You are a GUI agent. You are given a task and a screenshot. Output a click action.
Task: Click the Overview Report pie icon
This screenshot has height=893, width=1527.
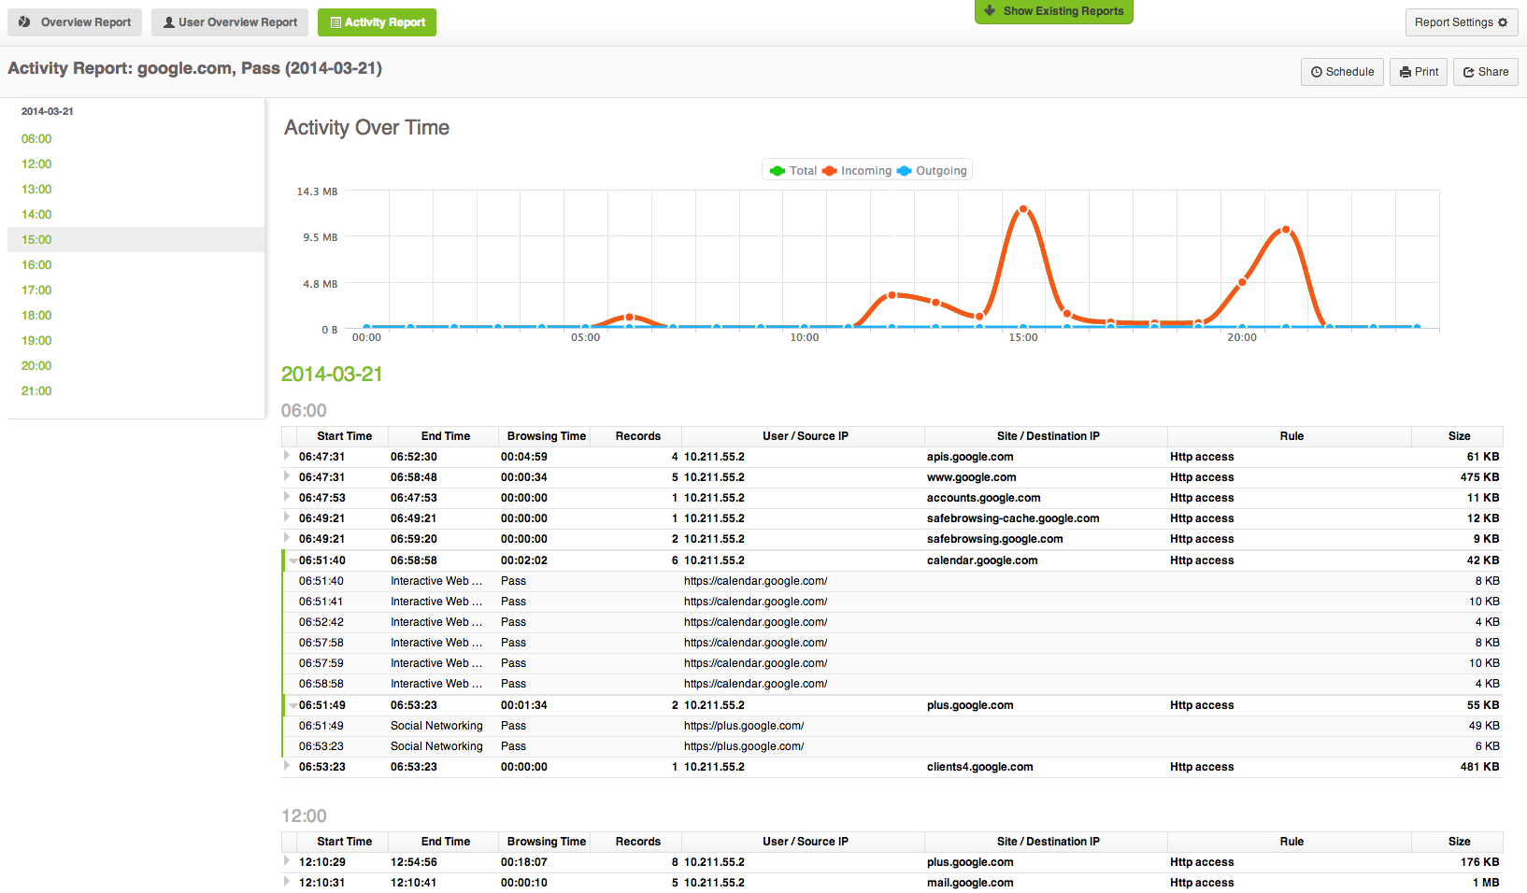click(x=24, y=22)
